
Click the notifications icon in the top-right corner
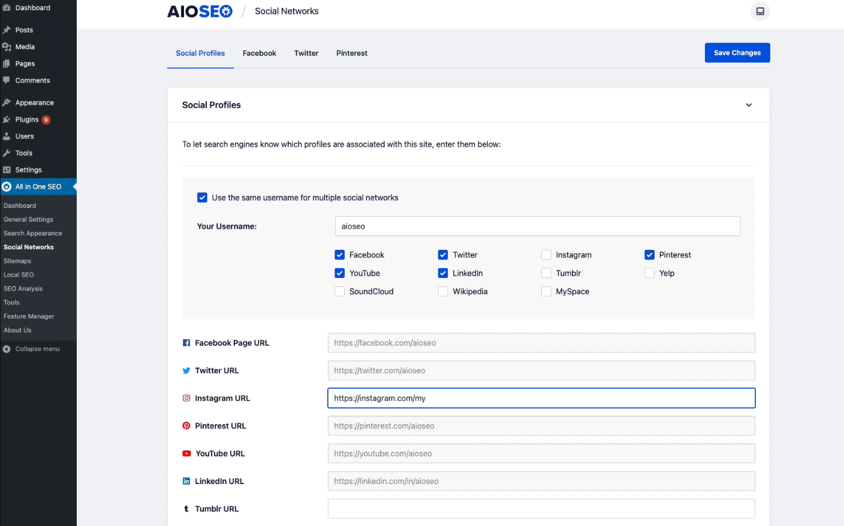759,11
